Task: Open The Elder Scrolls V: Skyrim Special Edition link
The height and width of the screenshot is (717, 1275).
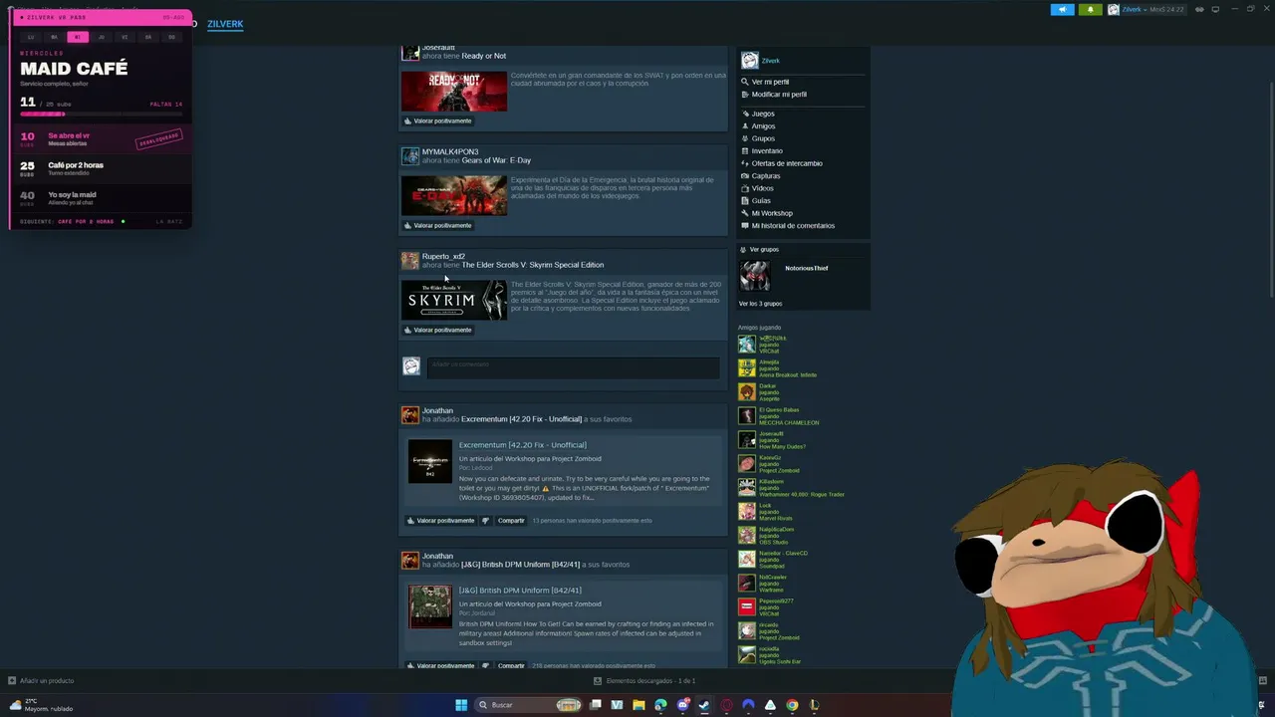Action: 532,265
